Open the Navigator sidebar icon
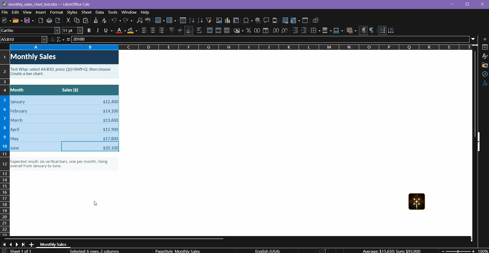Viewport: 489px width, 253px height. coord(485,74)
